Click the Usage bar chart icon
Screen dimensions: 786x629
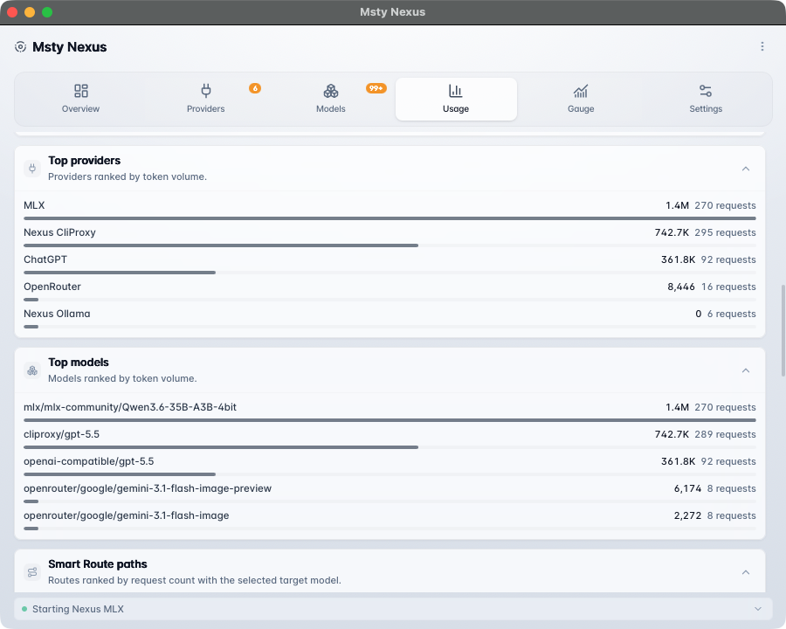coord(456,91)
